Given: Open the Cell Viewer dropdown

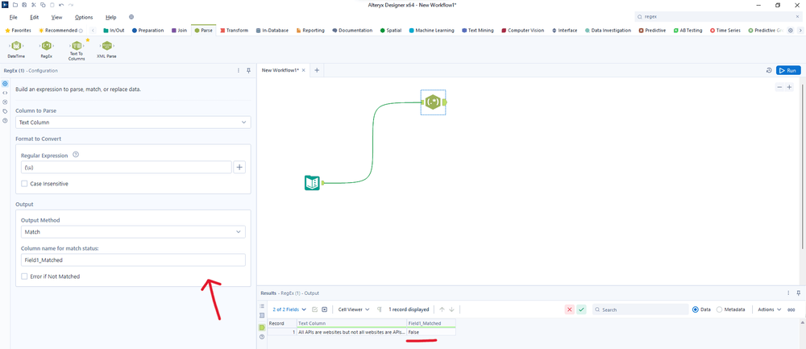Looking at the screenshot, I should click(x=354, y=310).
